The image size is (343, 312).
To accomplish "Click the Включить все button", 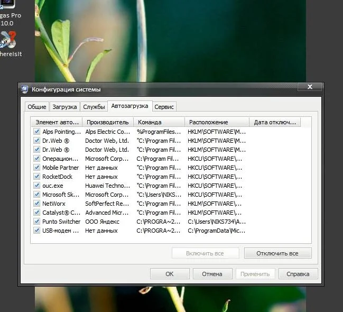I will point(205,253).
